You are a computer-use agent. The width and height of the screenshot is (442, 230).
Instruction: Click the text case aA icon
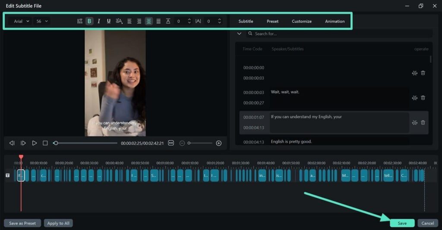[119, 21]
